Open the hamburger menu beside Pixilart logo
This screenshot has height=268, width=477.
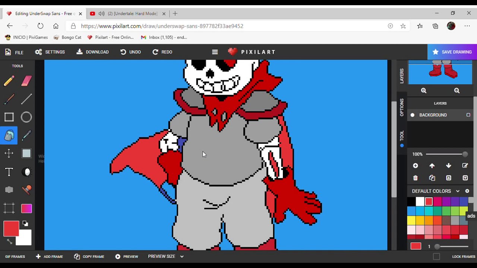coord(215,52)
